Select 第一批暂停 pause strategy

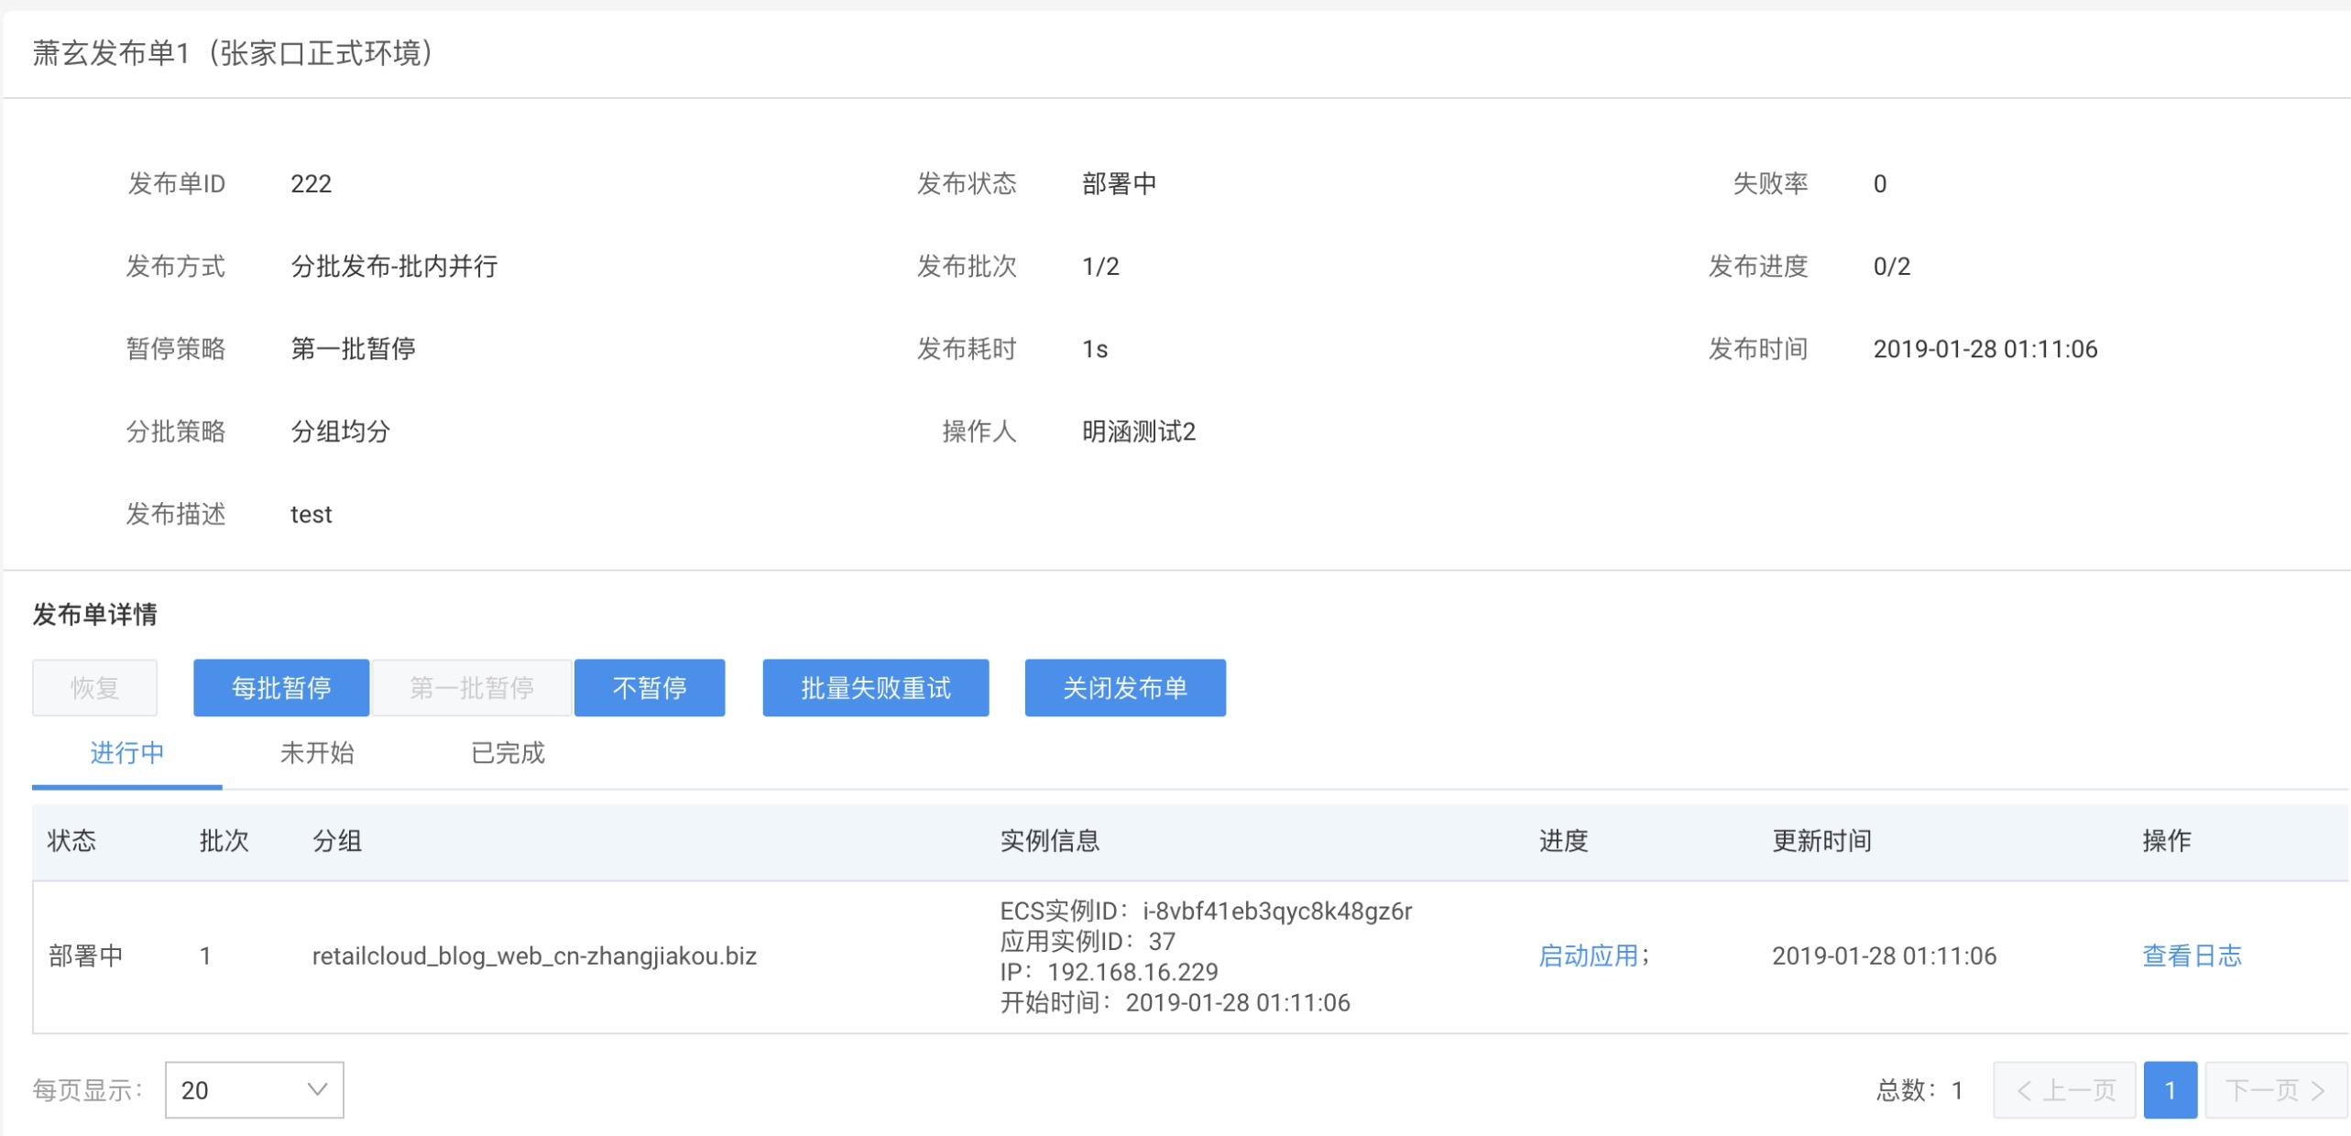(471, 687)
